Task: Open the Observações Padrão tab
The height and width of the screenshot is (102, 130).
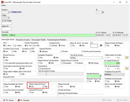Action: point(38,40)
